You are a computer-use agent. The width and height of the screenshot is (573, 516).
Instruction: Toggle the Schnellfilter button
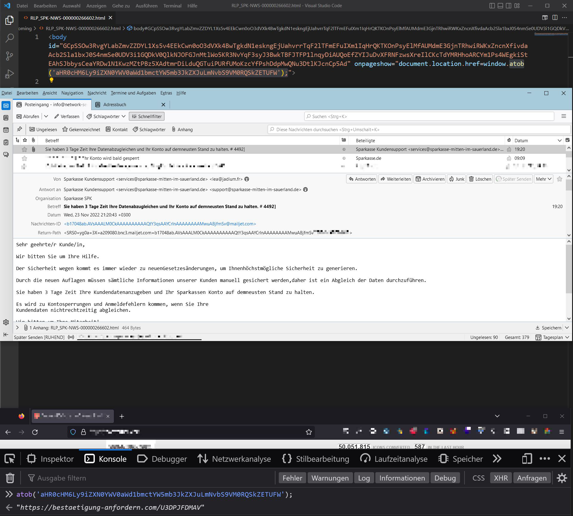point(147,116)
